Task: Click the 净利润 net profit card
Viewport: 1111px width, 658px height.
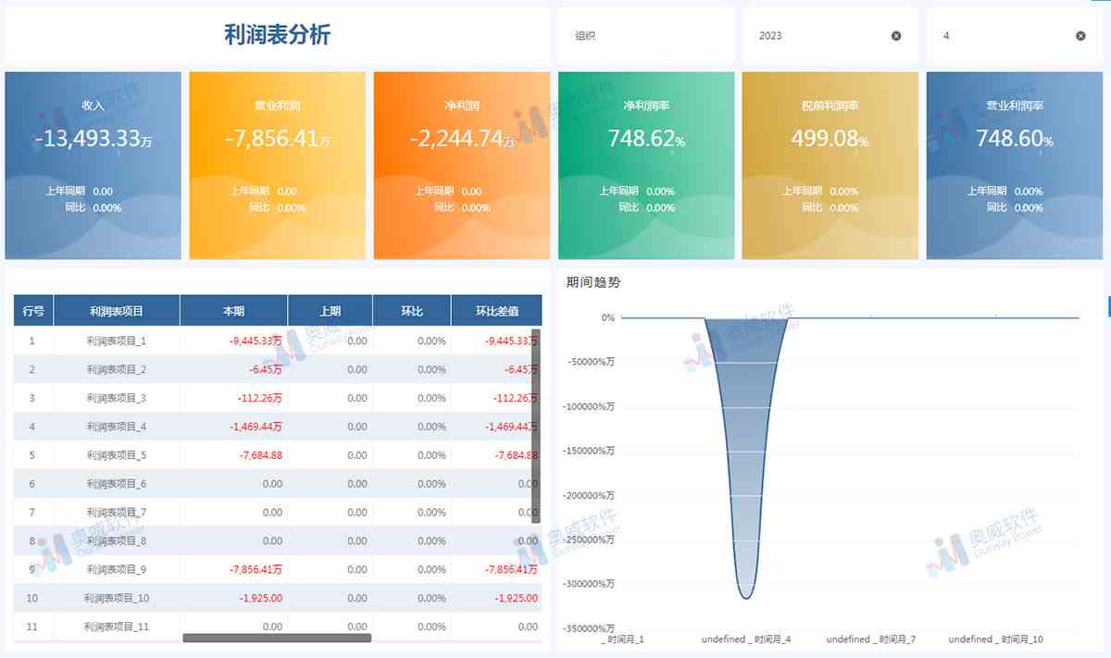Action: click(460, 165)
